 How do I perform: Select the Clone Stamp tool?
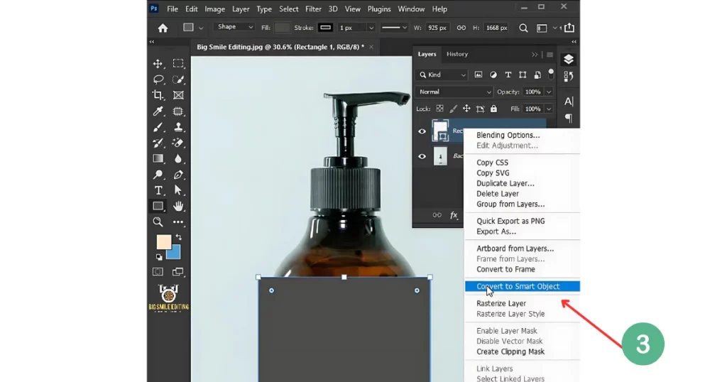click(178, 127)
